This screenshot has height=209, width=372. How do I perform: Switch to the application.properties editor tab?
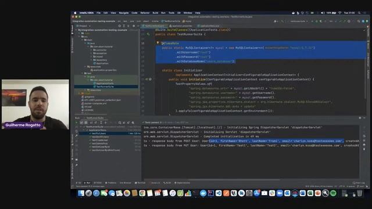point(181,26)
